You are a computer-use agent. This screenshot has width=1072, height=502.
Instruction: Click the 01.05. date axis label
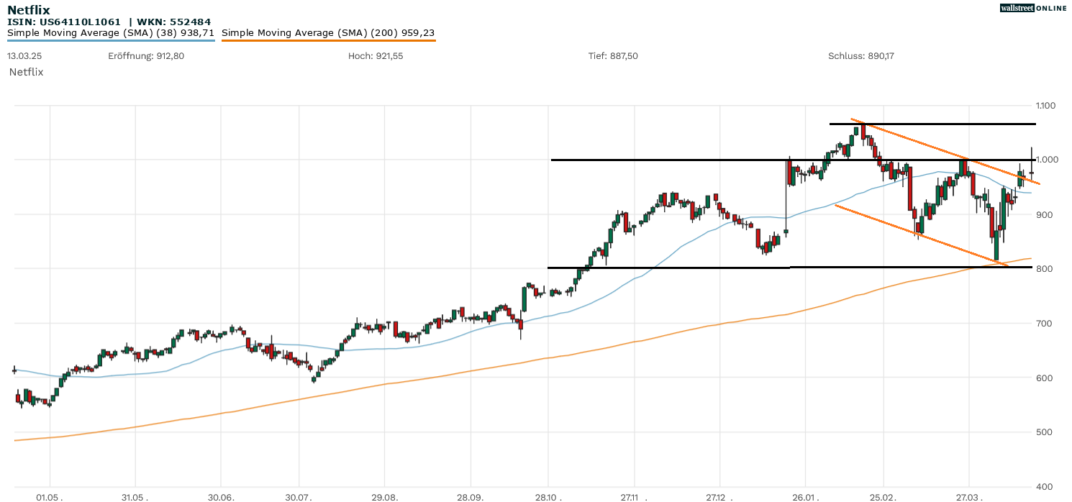[50, 496]
